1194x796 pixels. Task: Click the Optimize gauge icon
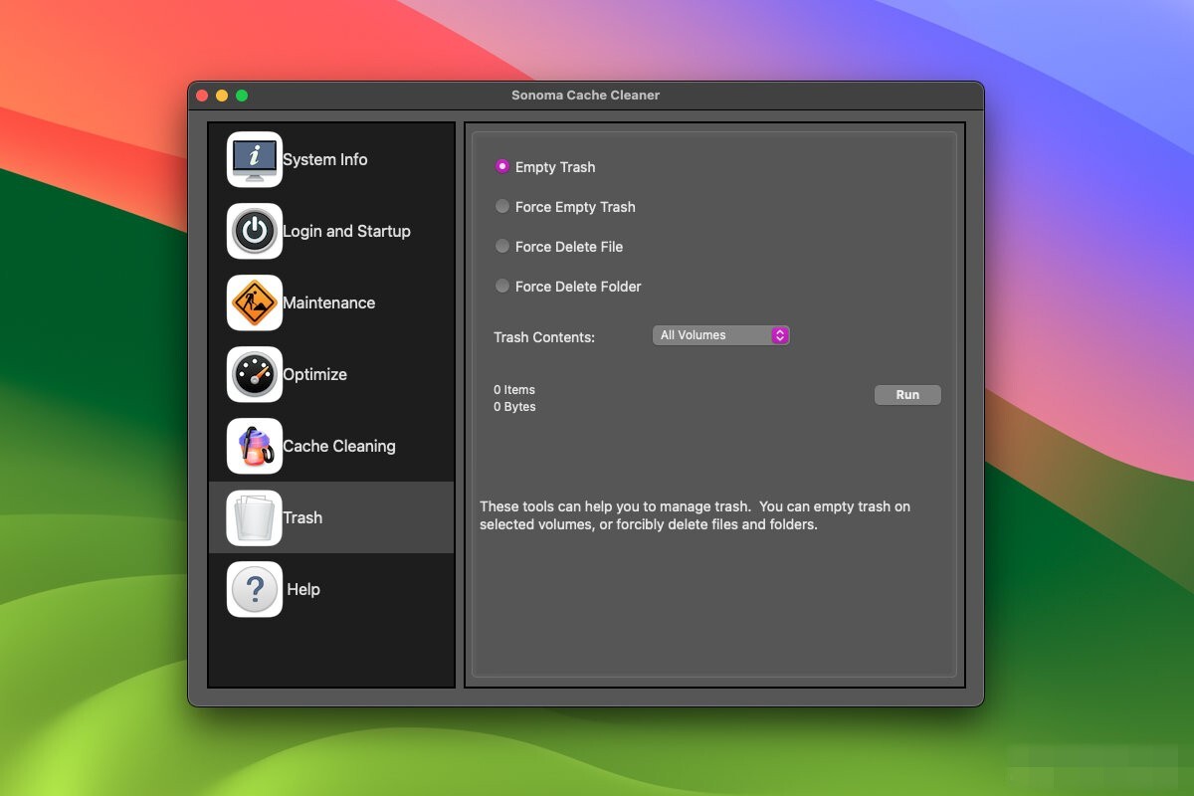(x=255, y=374)
